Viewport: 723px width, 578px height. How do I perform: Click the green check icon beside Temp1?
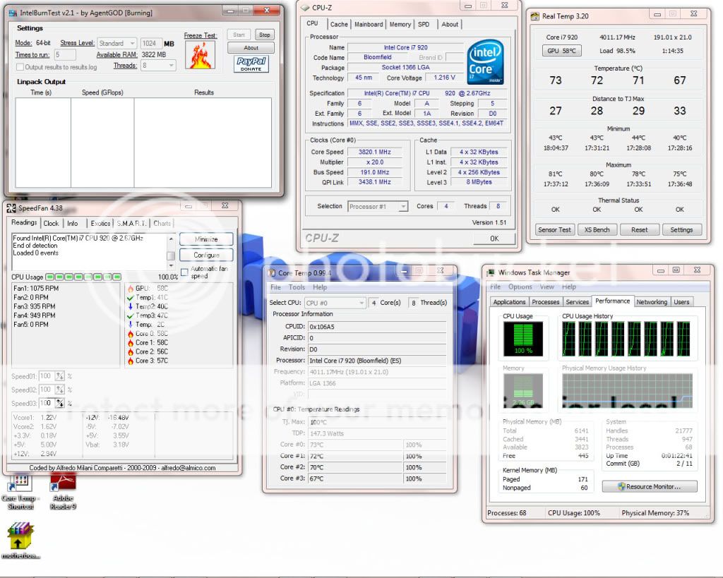click(131, 297)
